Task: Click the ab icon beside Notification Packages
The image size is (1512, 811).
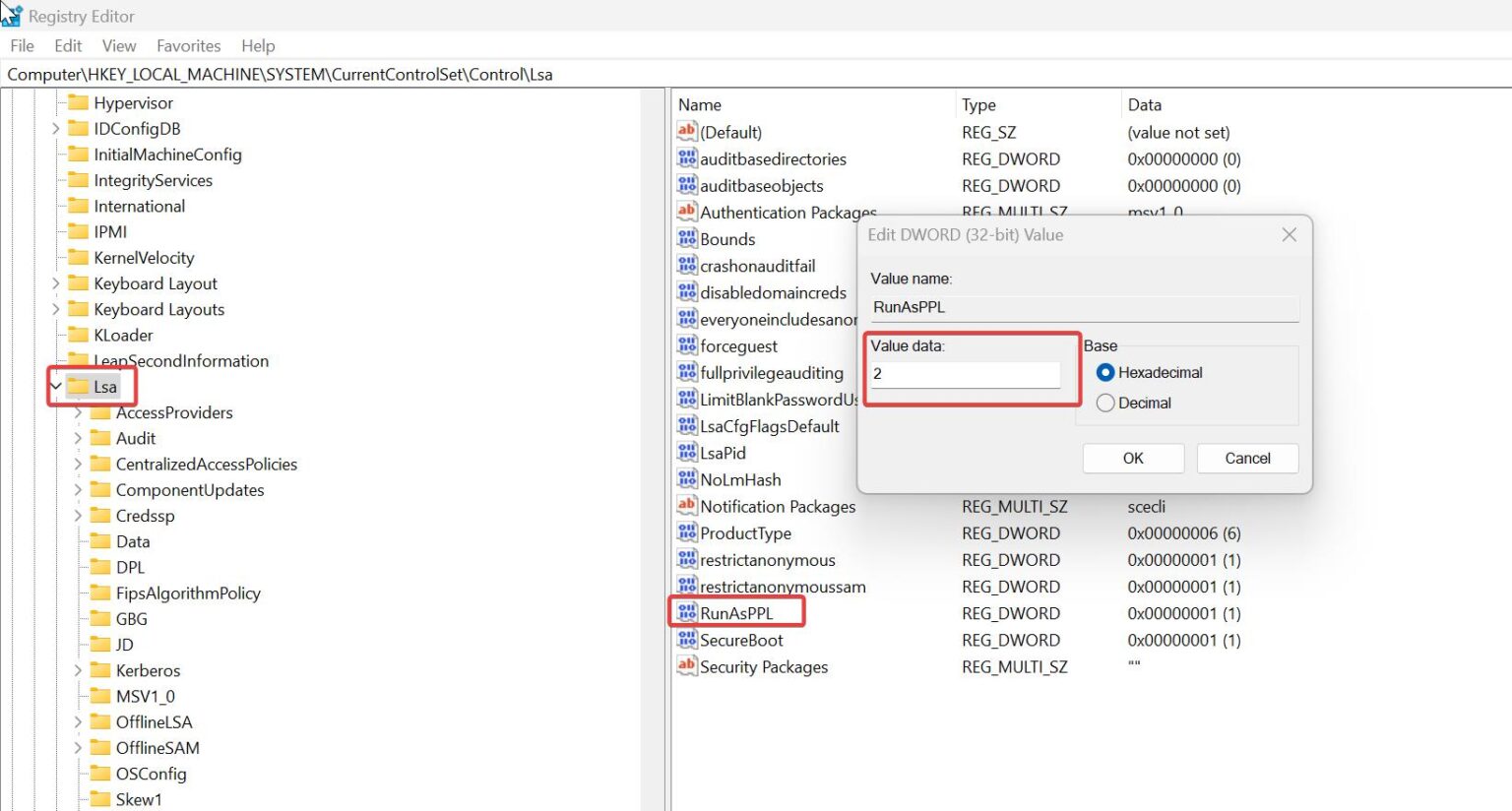Action: [687, 506]
